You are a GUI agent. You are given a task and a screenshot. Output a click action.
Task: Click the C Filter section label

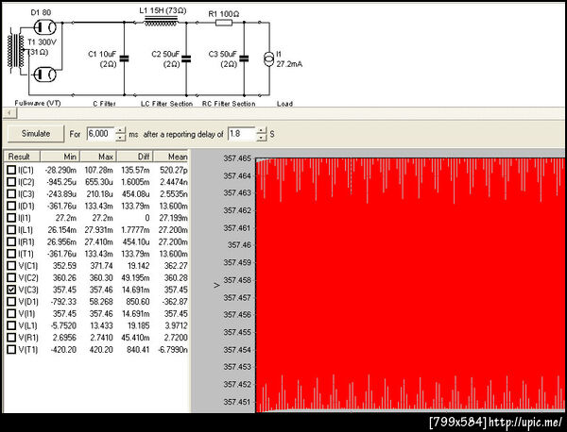point(104,104)
